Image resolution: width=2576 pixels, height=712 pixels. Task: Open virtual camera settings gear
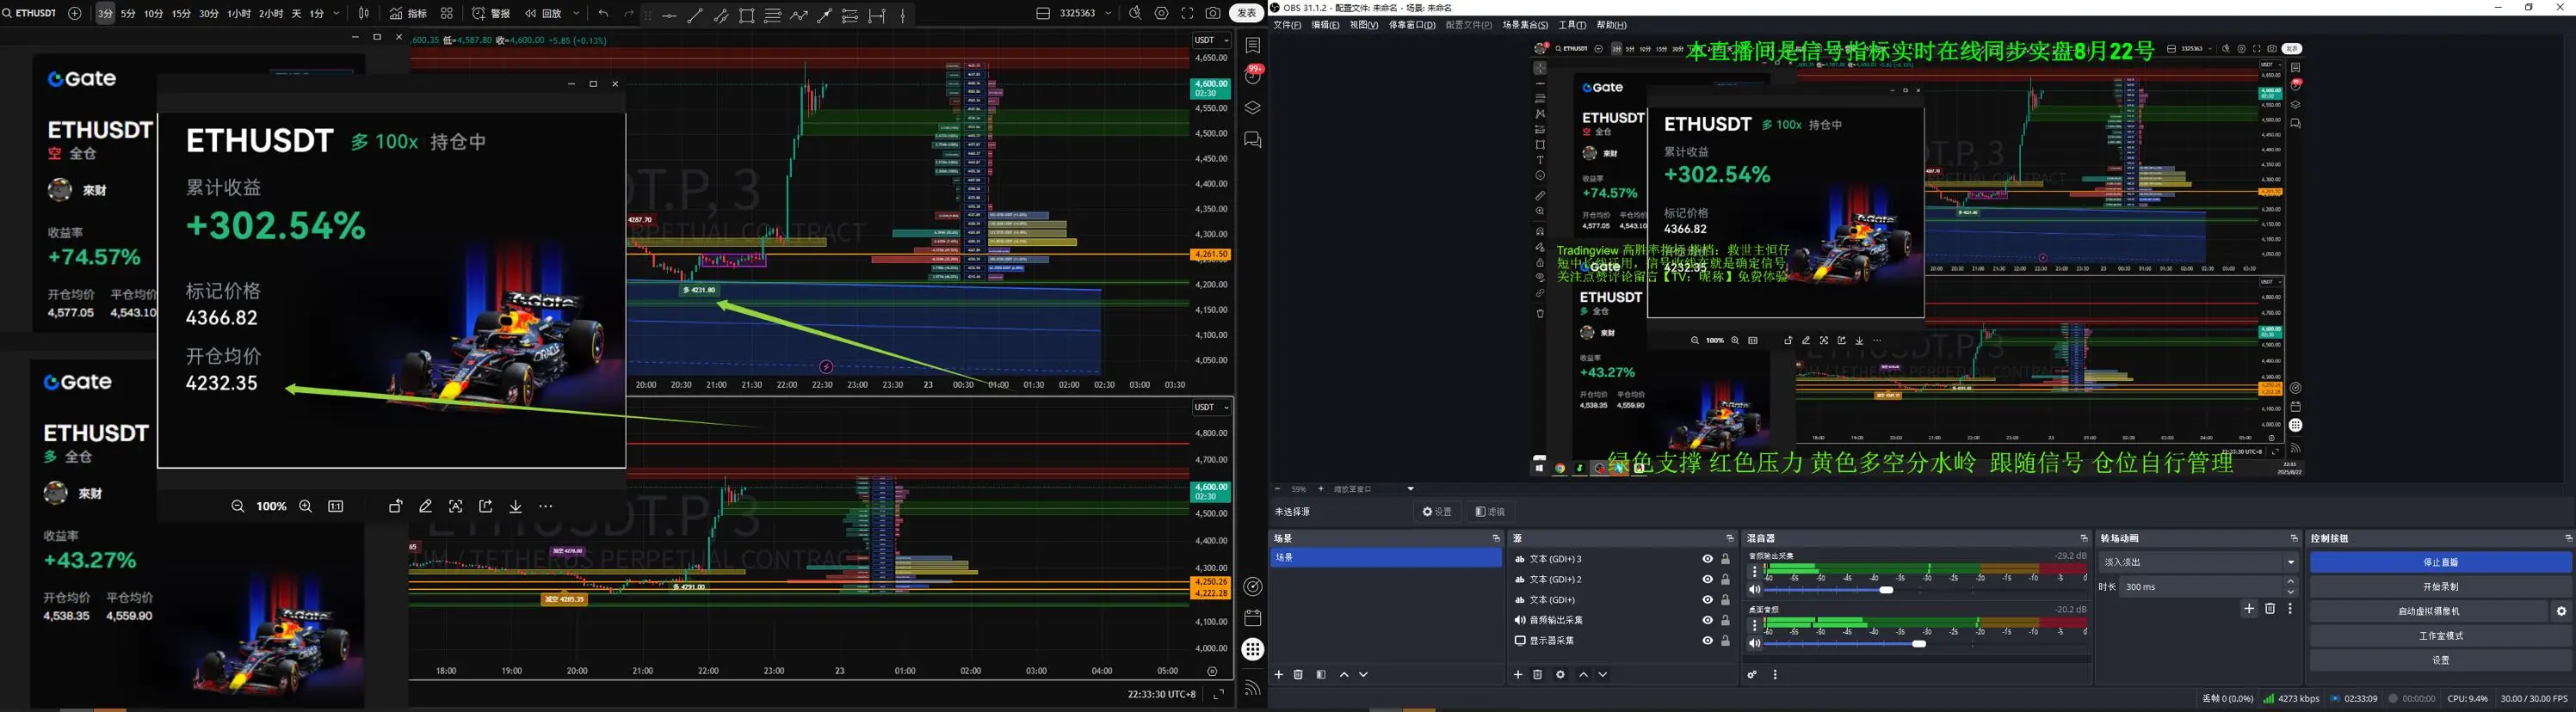(x=2561, y=611)
